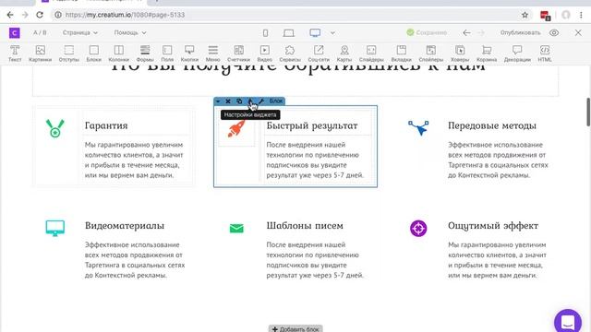Open block settings wrench icon
591x332 pixels.
pyautogui.click(x=261, y=101)
